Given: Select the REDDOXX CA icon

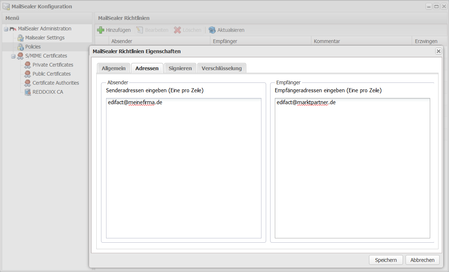Looking at the screenshot, I should click(28, 92).
